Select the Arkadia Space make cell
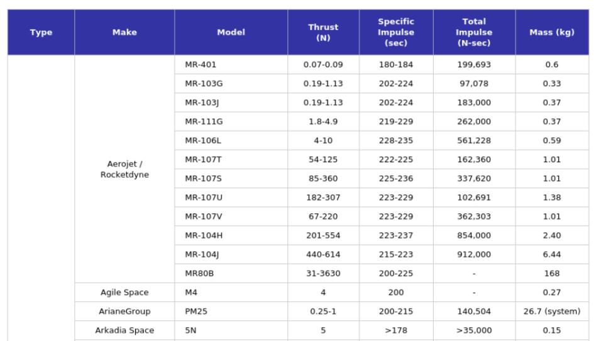The height and width of the screenshot is (341, 596). (124, 330)
